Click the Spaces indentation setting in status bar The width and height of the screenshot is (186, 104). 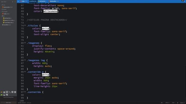183,103
